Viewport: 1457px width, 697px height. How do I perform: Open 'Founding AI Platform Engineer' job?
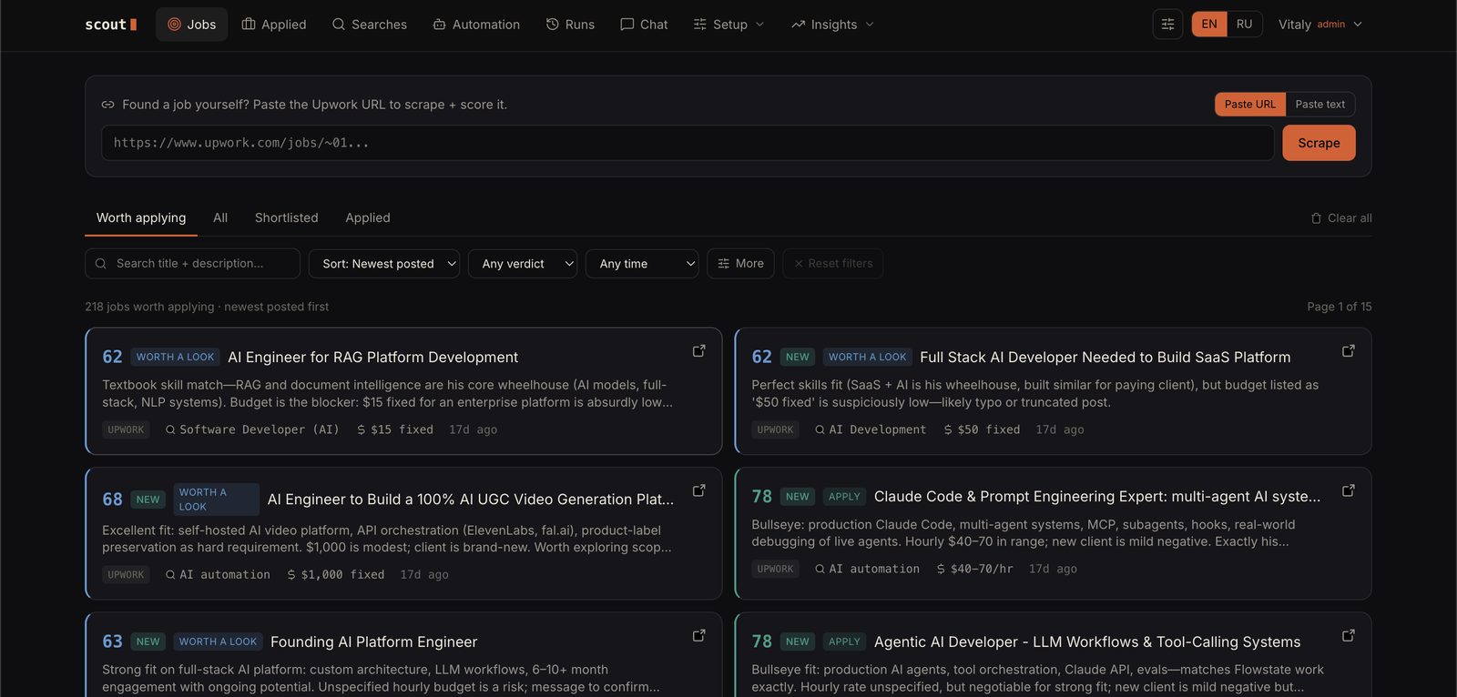(x=373, y=642)
